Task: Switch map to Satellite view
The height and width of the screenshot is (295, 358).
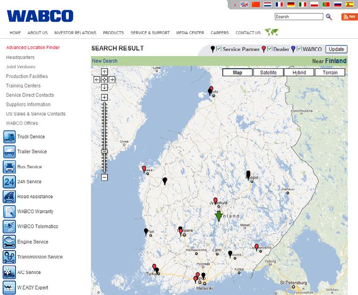Action: click(268, 72)
